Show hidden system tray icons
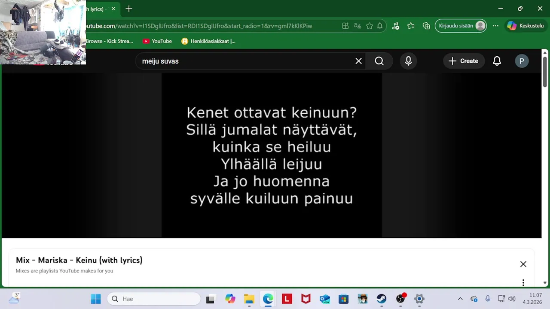 pos(460,299)
